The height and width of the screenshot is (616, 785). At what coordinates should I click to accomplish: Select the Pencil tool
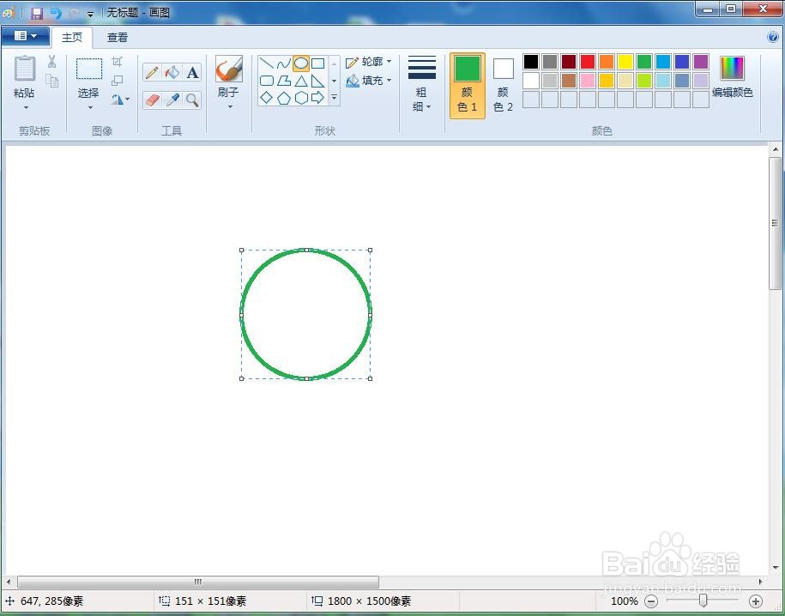(153, 73)
